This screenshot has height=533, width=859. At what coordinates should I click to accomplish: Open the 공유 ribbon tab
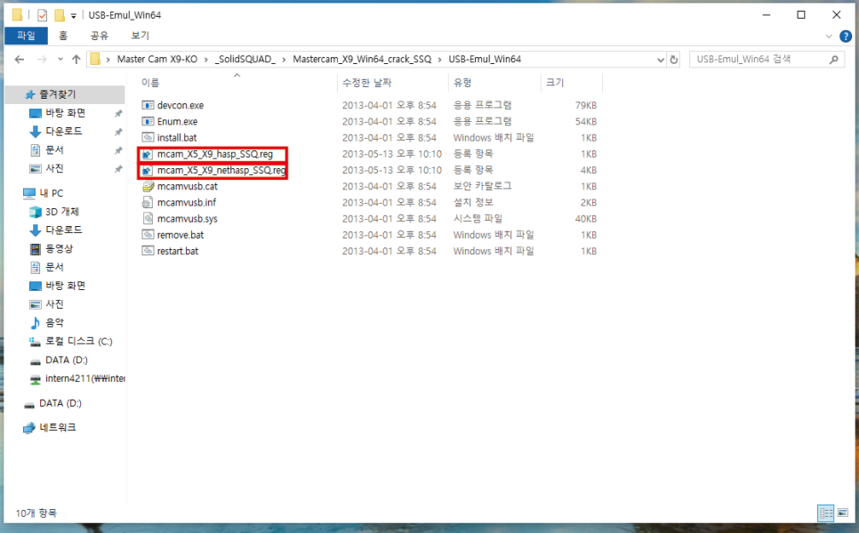pyautogui.click(x=100, y=36)
